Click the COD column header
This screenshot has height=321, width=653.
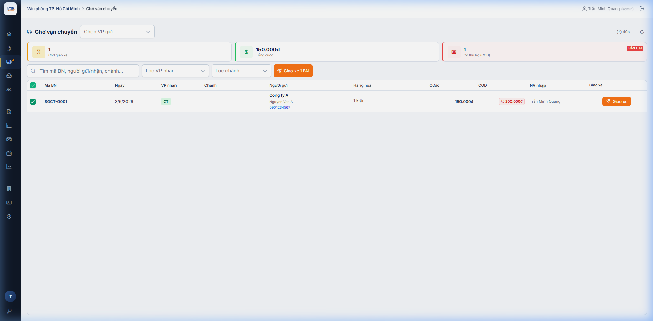coord(483,85)
